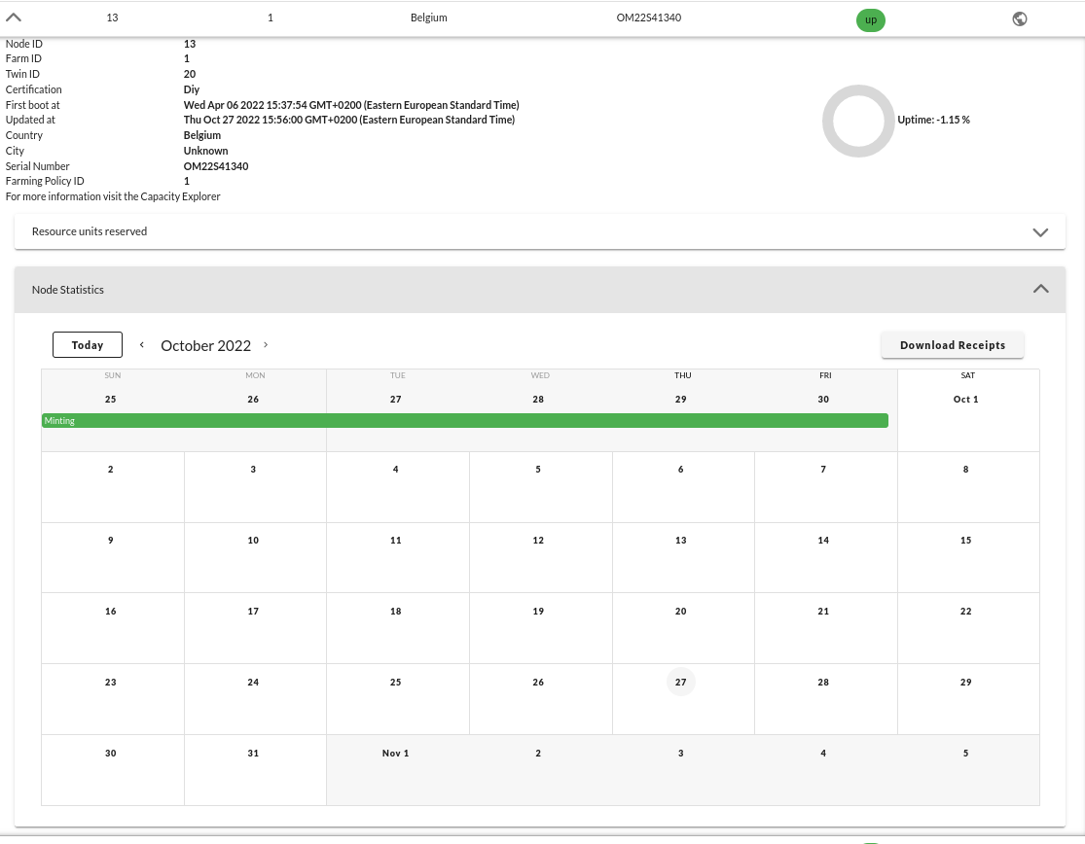Viewport: 1085px width, 844px height.
Task: Select the SAT column header
Action: (967, 375)
